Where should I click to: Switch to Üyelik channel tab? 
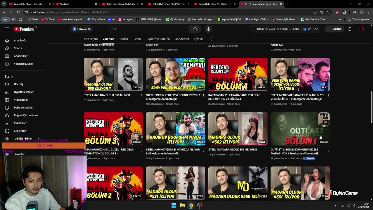point(198,39)
